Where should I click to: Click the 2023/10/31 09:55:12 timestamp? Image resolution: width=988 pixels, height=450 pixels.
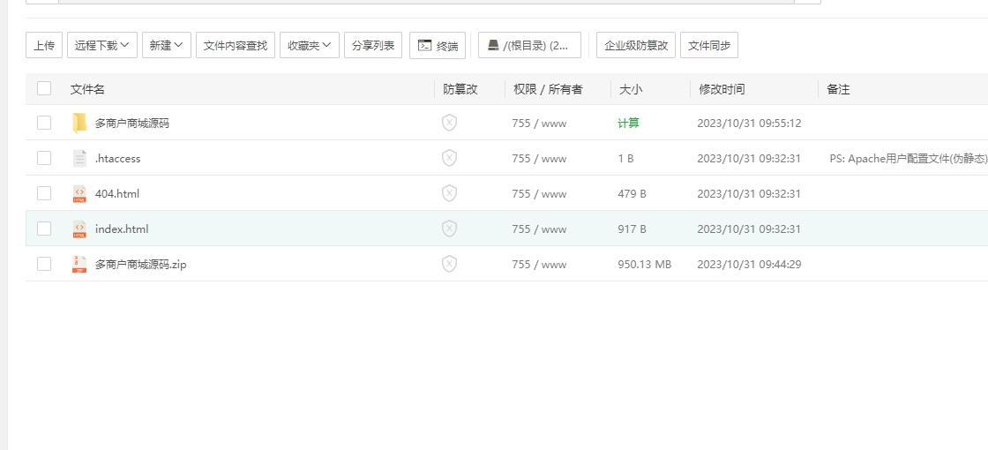click(x=749, y=123)
